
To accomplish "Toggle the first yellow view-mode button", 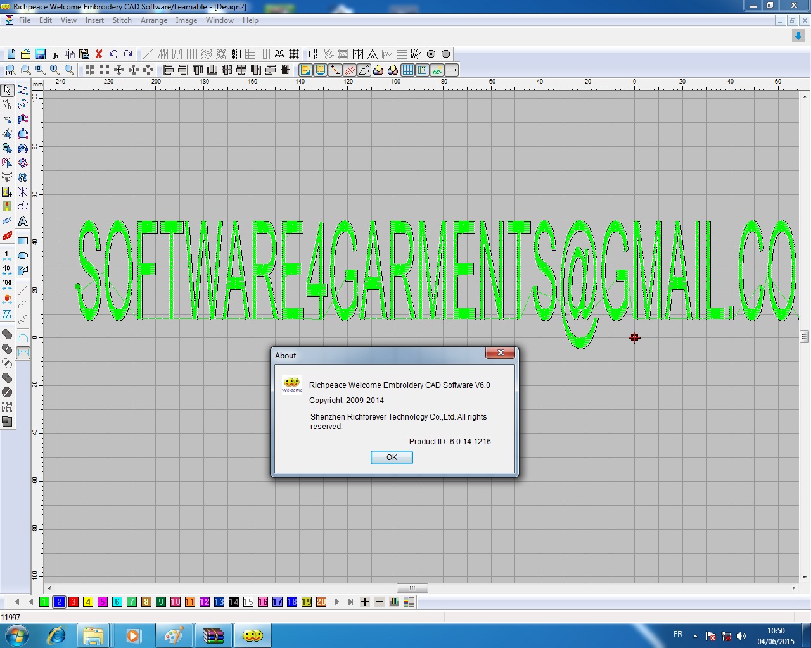I will tap(306, 70).
